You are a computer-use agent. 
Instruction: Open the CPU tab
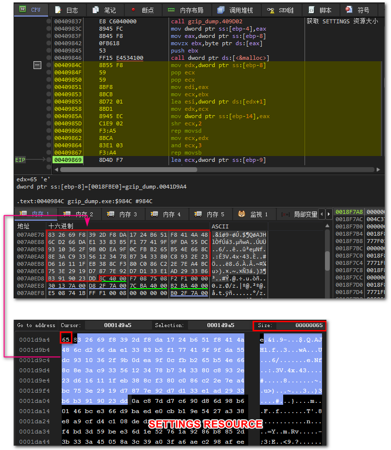pos(31,10)
